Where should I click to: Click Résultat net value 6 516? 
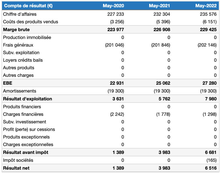tap(211, 168)
